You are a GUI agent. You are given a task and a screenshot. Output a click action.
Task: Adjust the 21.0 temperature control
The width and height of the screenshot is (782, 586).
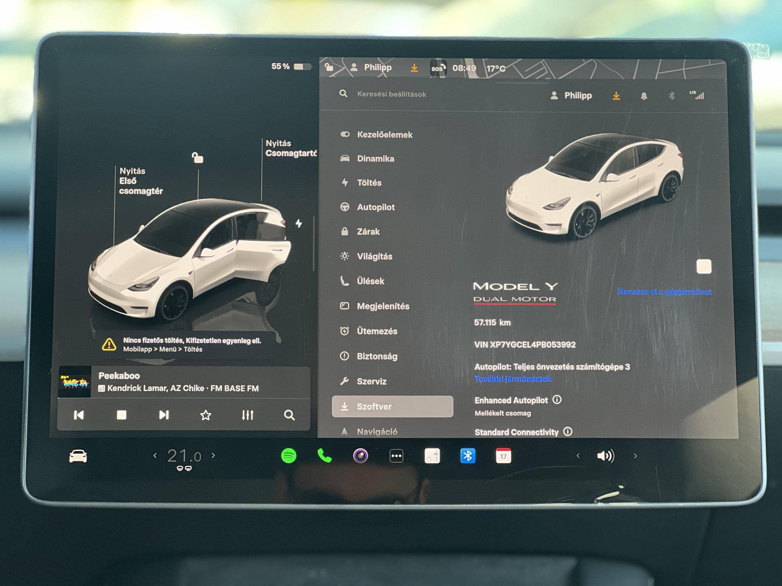point(184,455)
